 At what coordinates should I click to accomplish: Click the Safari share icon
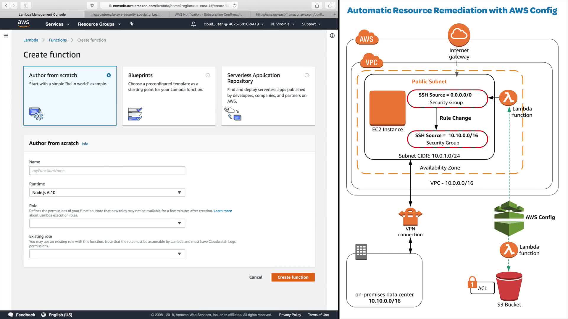click(x=317, y=6)
